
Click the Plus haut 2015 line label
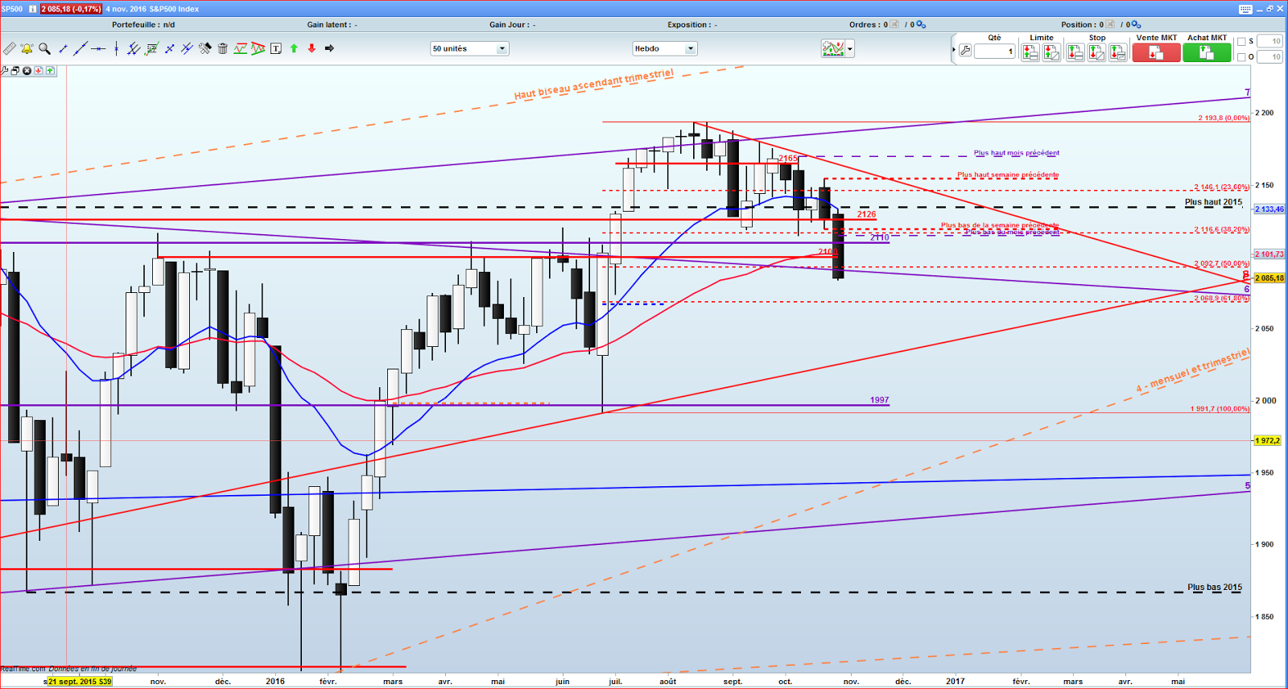(1213, 202)
